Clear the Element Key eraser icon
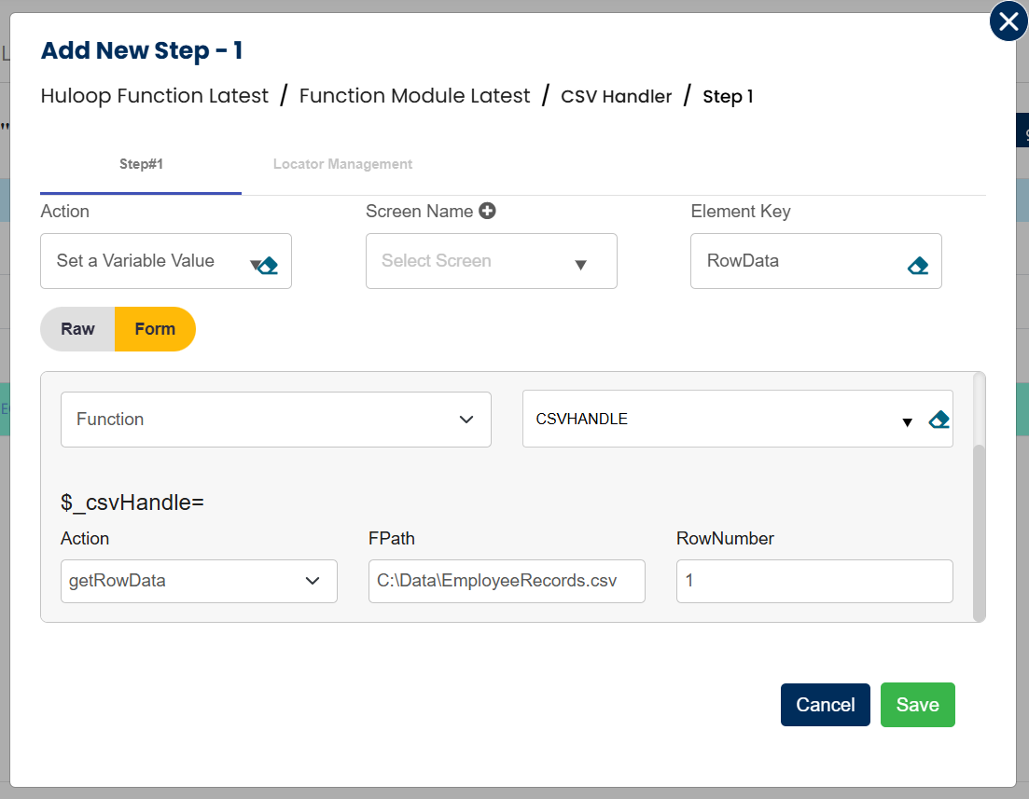 [x=917, y=266]
